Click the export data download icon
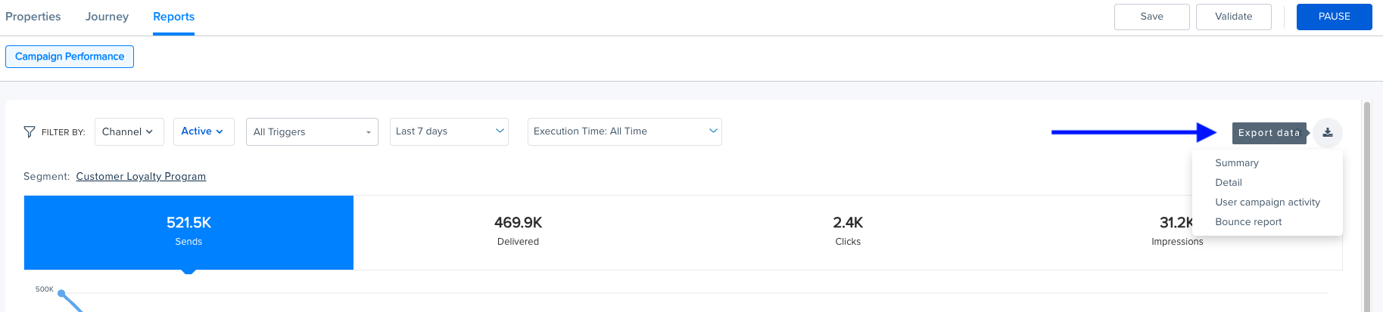The width and height of the screenshot is (1383, 312). [1327, 132]
